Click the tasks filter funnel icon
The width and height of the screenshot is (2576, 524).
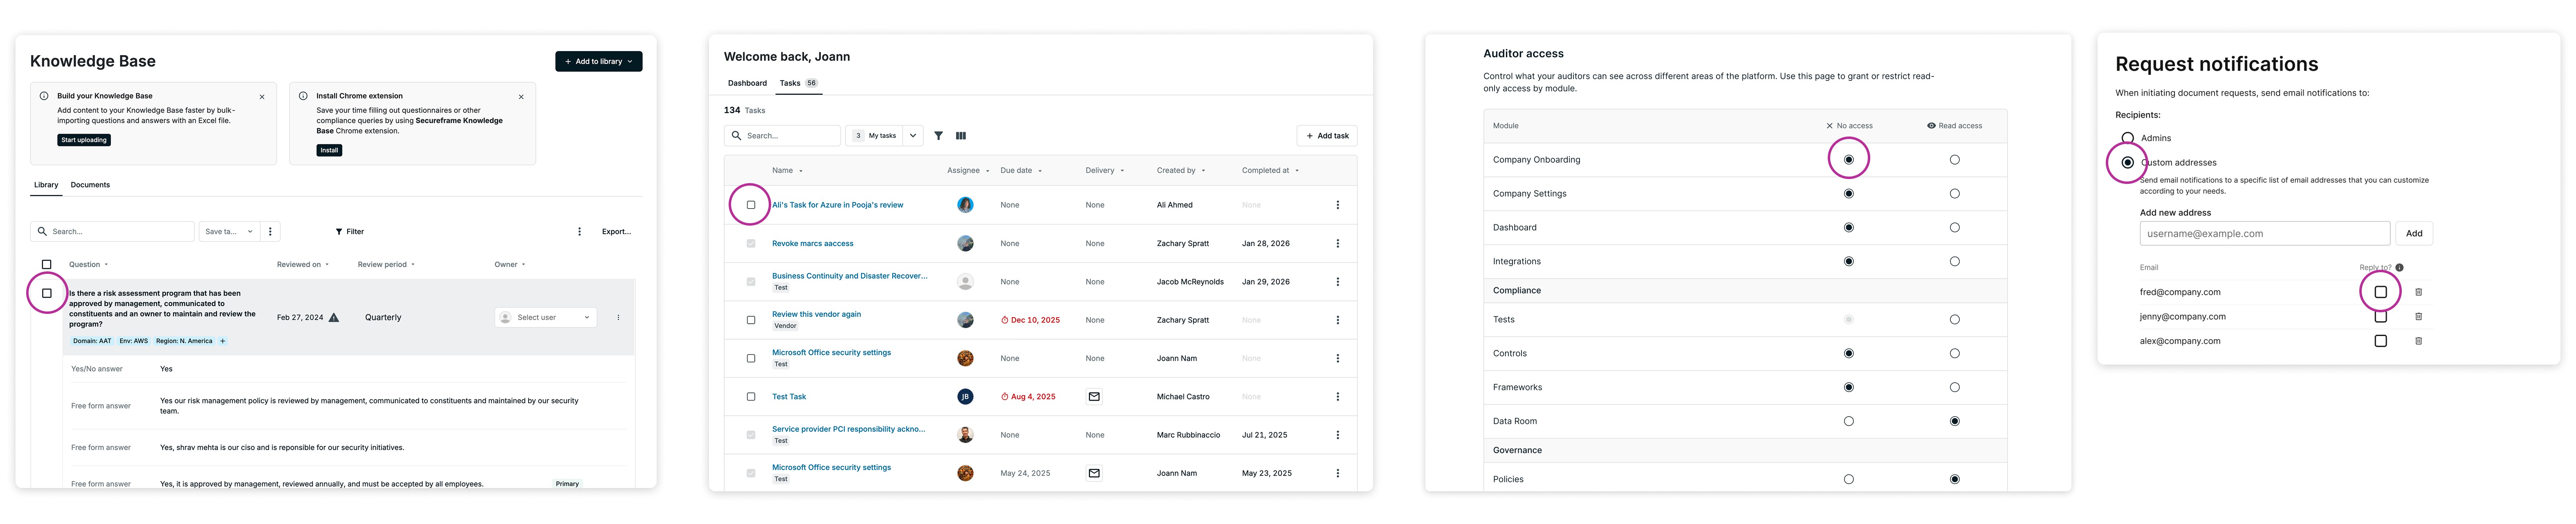[x=938, y=136]
